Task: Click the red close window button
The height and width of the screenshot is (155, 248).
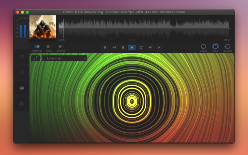Action: pyautogui.click(x=18, y=12)
